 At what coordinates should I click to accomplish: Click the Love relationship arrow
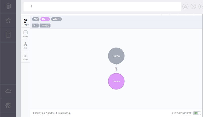coord(116,69)
